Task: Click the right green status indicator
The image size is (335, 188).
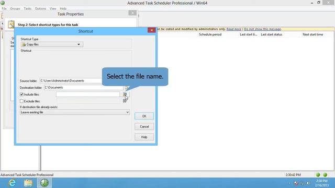Action: [x=325, y=175]
